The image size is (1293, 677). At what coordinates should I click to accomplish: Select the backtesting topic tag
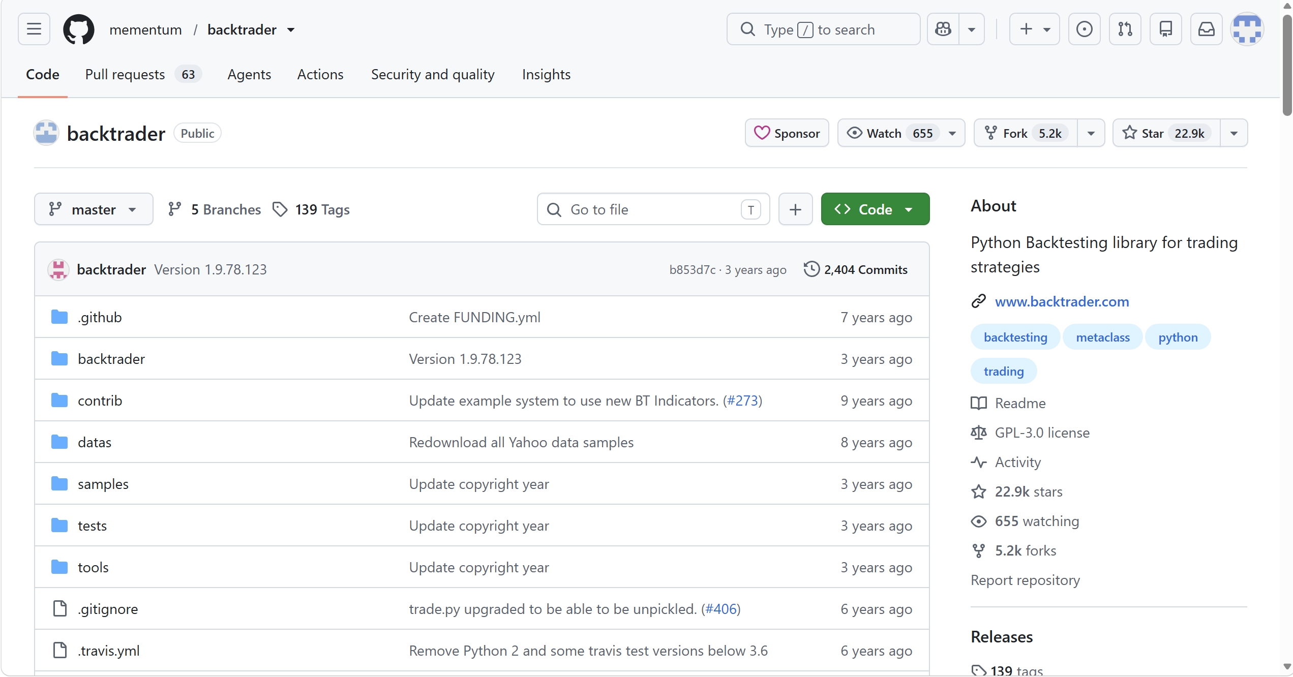tap(1015, 337)
